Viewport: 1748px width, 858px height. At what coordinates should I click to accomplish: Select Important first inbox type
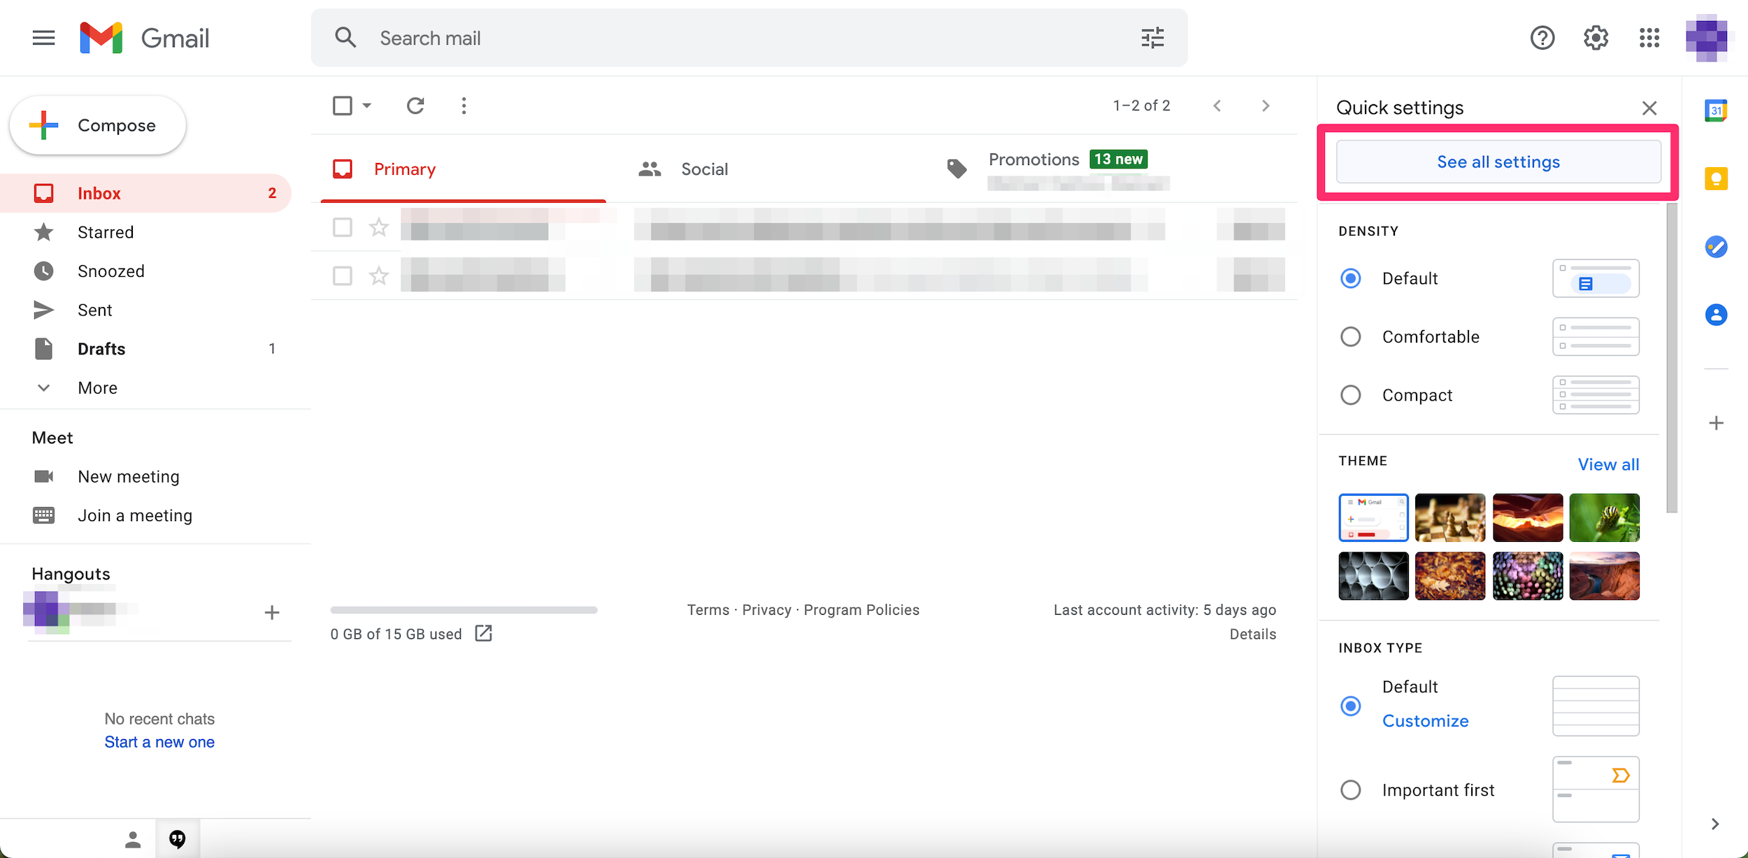[x=1351, y=790]
